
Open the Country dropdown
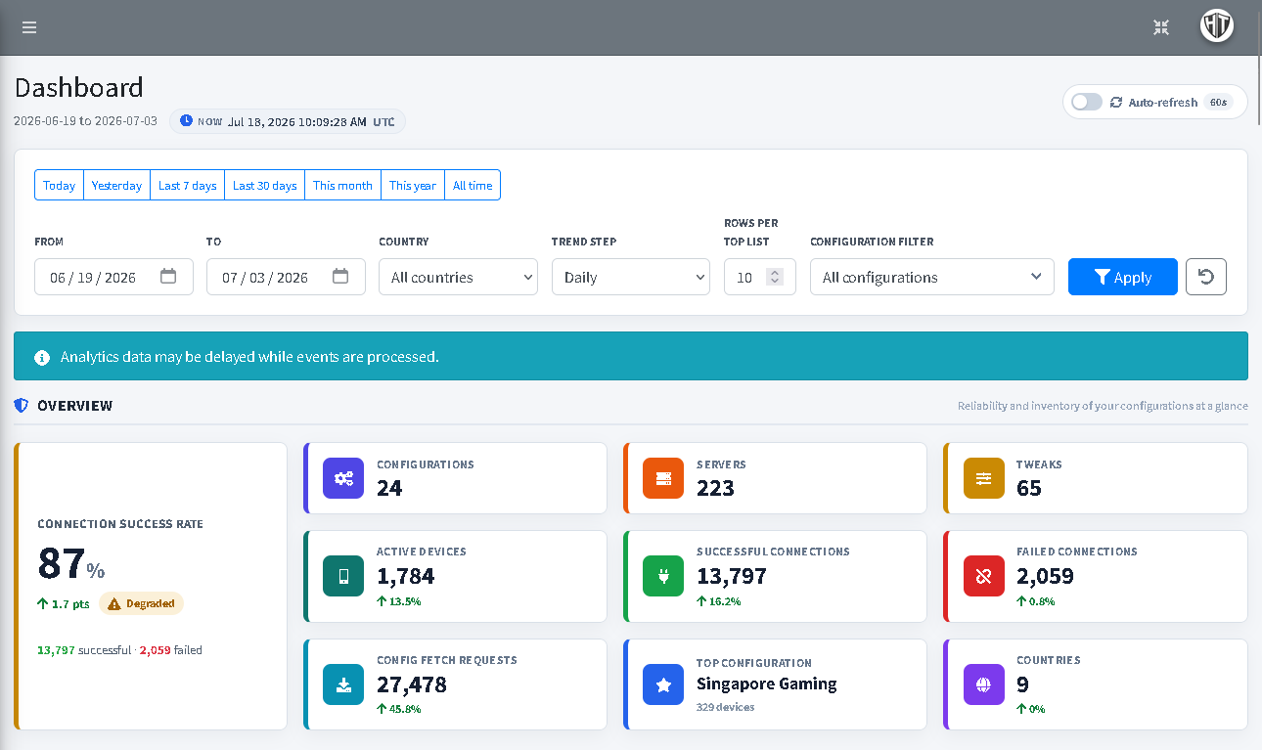pyautogui.click(x=458, y=277)
